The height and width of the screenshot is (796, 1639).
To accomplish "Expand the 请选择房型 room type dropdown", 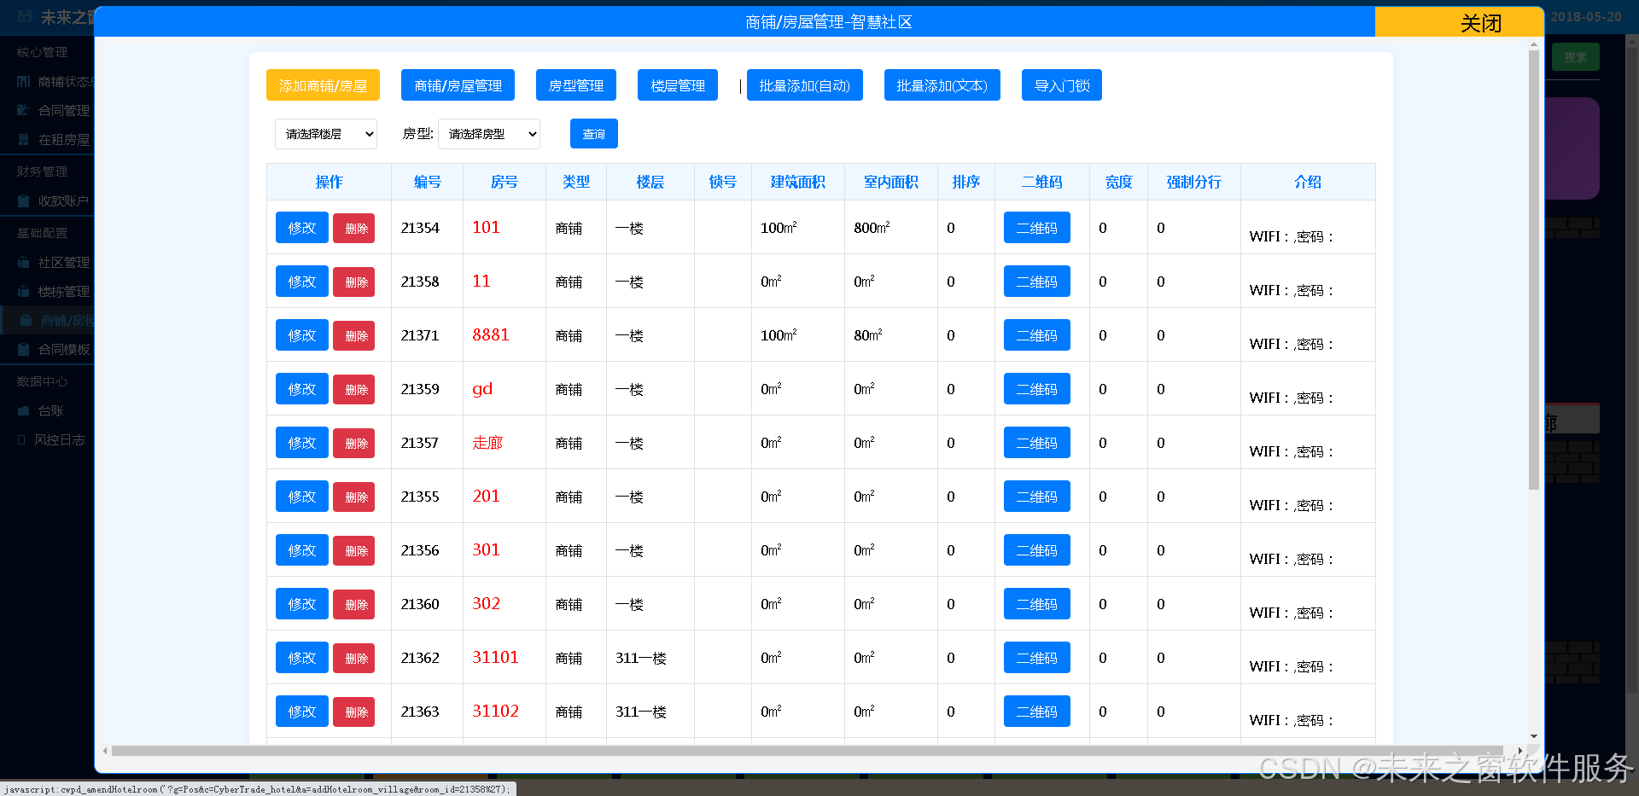I will point(489,134).
